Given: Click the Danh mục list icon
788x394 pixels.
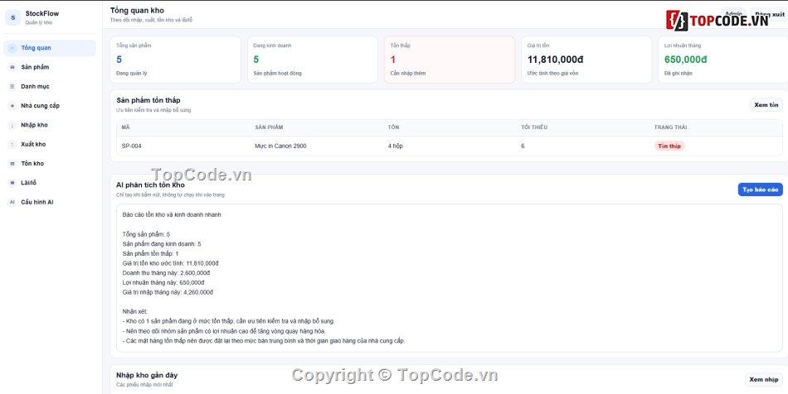Looking at the screenshot, I should coord(12,87).
